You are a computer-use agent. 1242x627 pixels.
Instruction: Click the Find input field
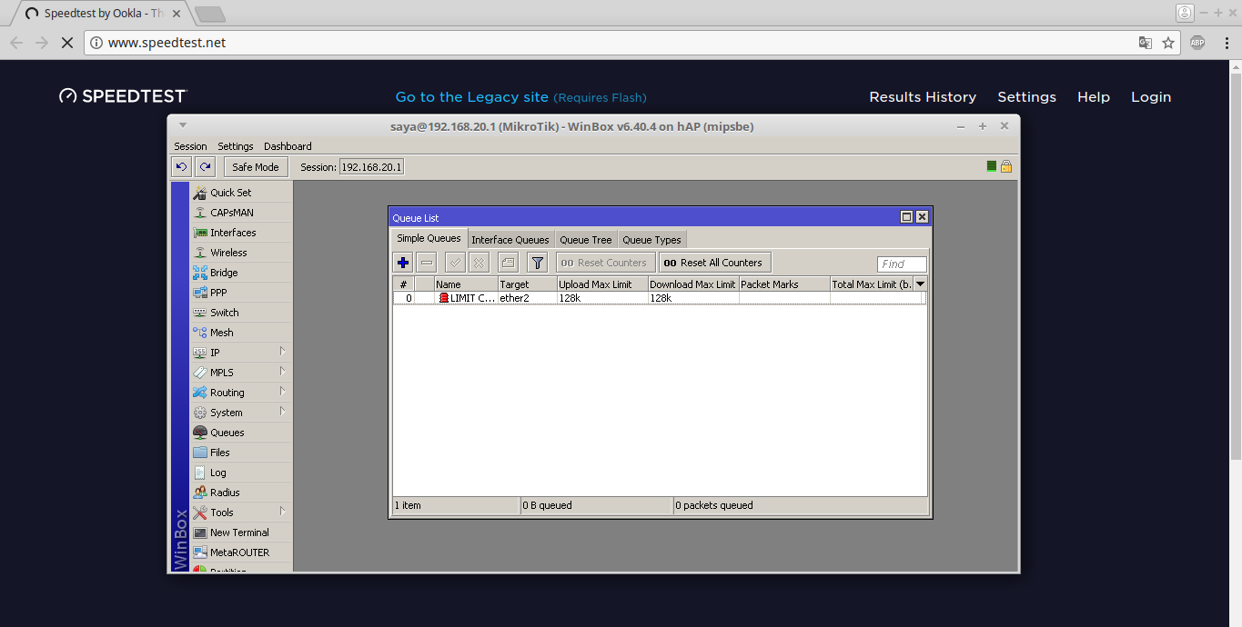coord(901,264)
